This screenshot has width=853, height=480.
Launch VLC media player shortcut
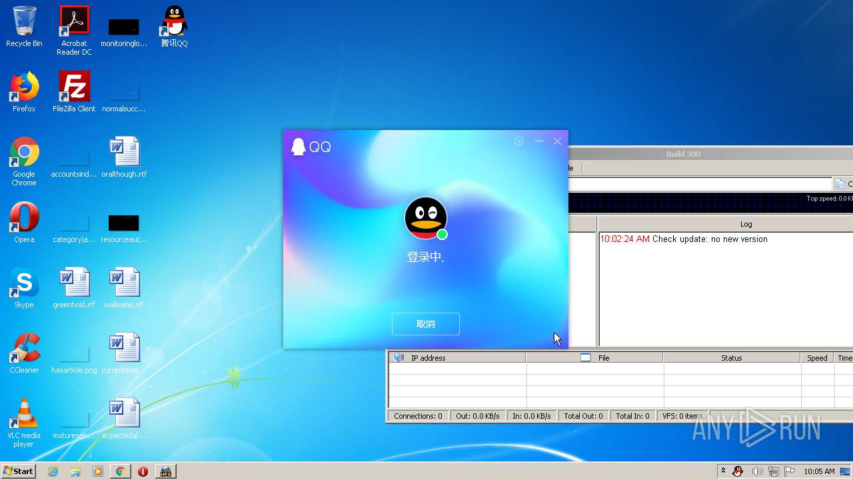pos(24,423)
